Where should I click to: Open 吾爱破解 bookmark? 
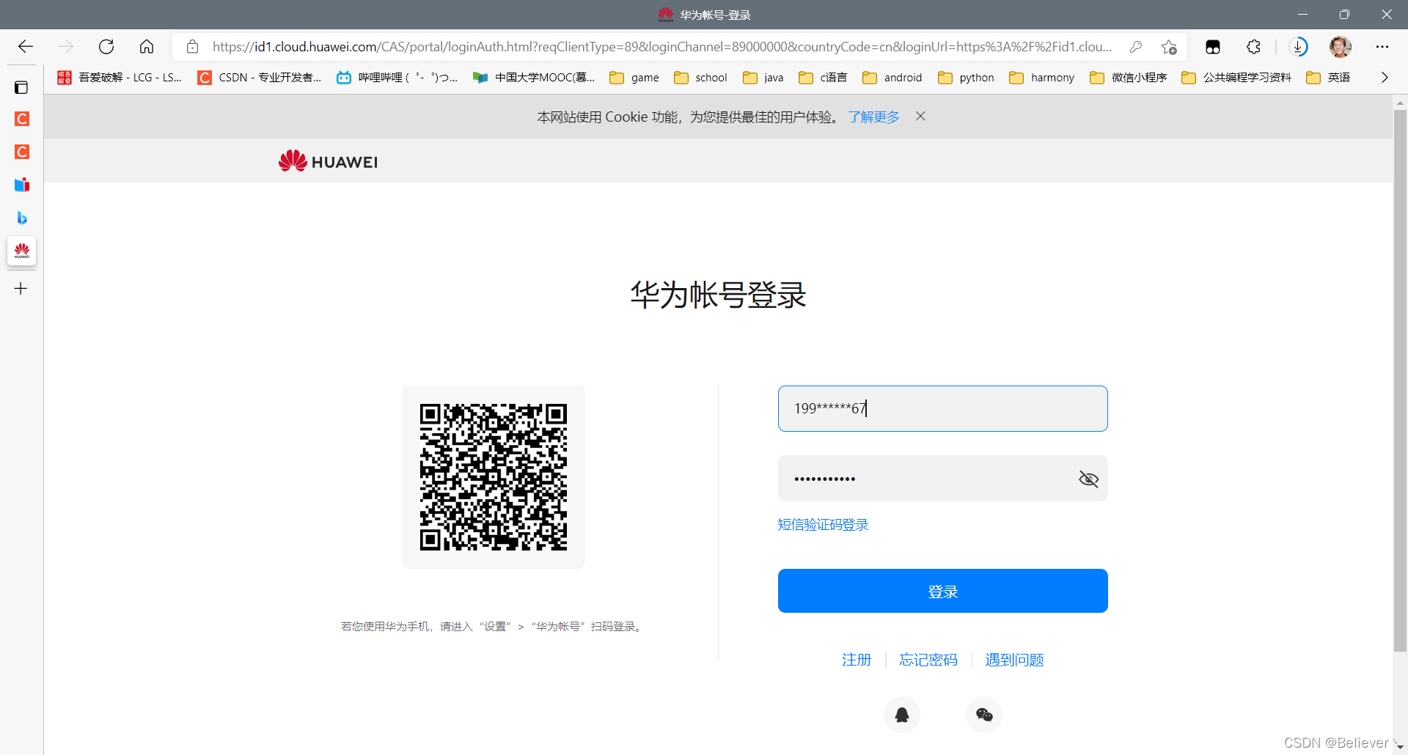click(x=120, y=78)
